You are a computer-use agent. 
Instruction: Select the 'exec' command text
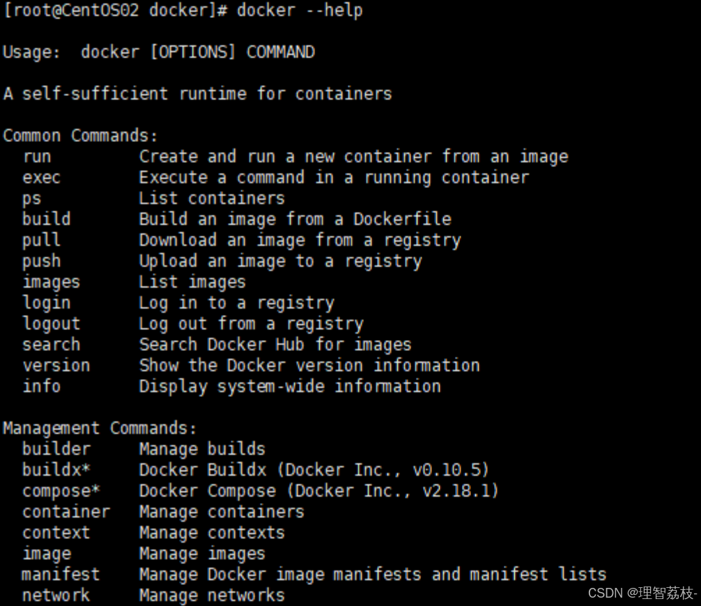(41, 178)
